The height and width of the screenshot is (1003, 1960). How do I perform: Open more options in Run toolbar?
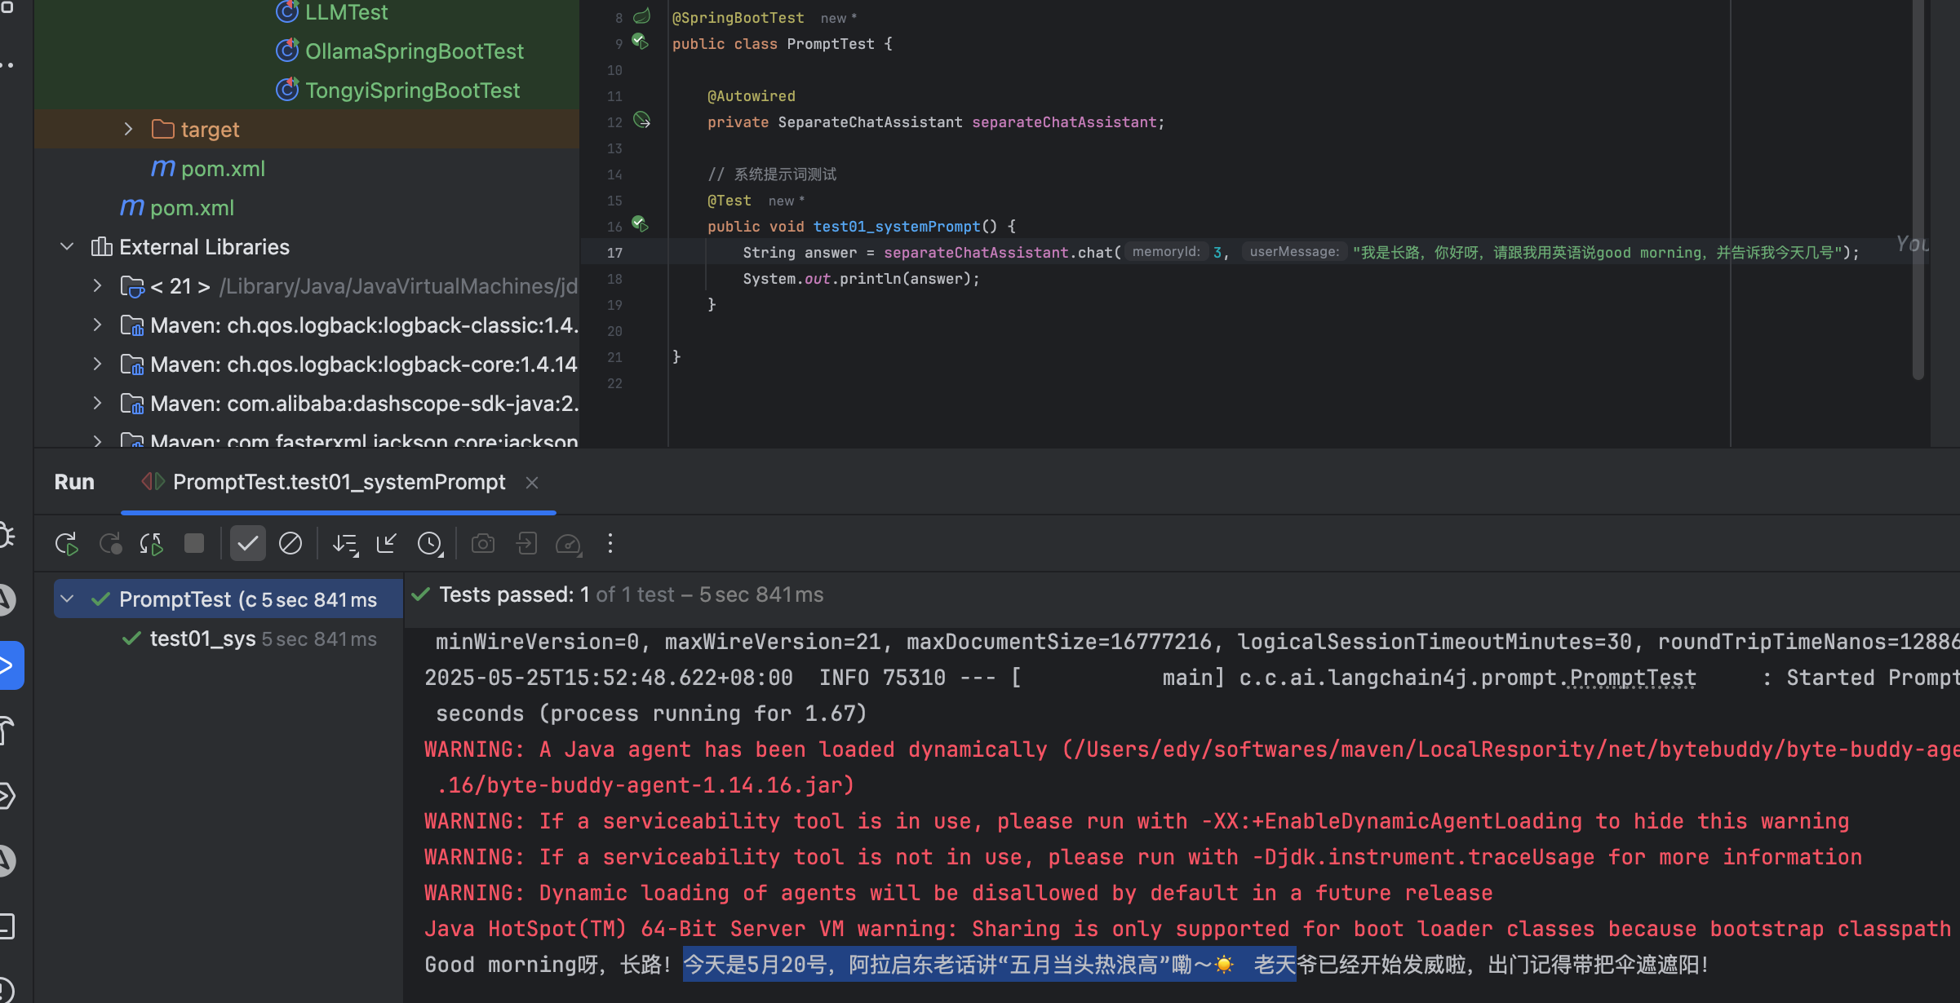coord(610,544)
